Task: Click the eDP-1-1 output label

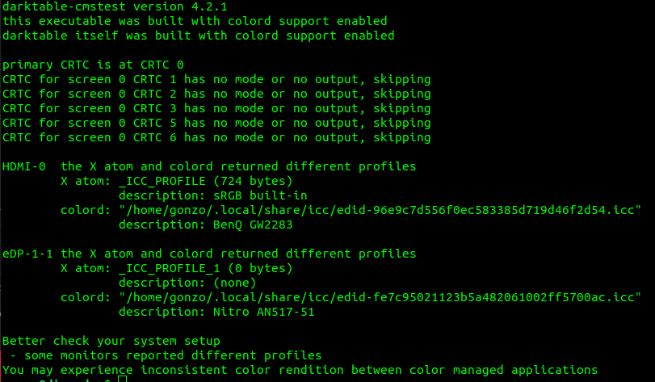Action: [x=27, y=254]
